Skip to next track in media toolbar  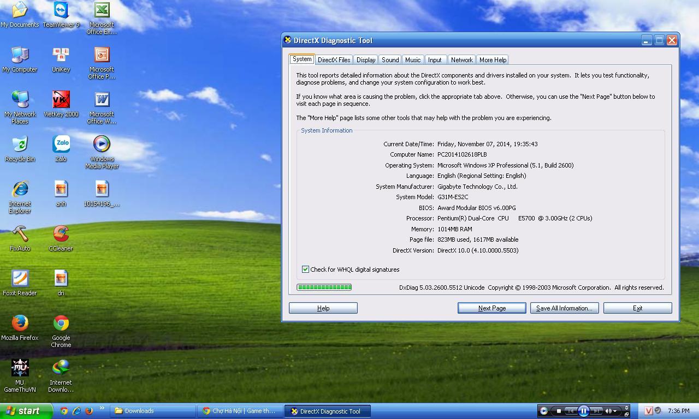[x=597, y=411]
